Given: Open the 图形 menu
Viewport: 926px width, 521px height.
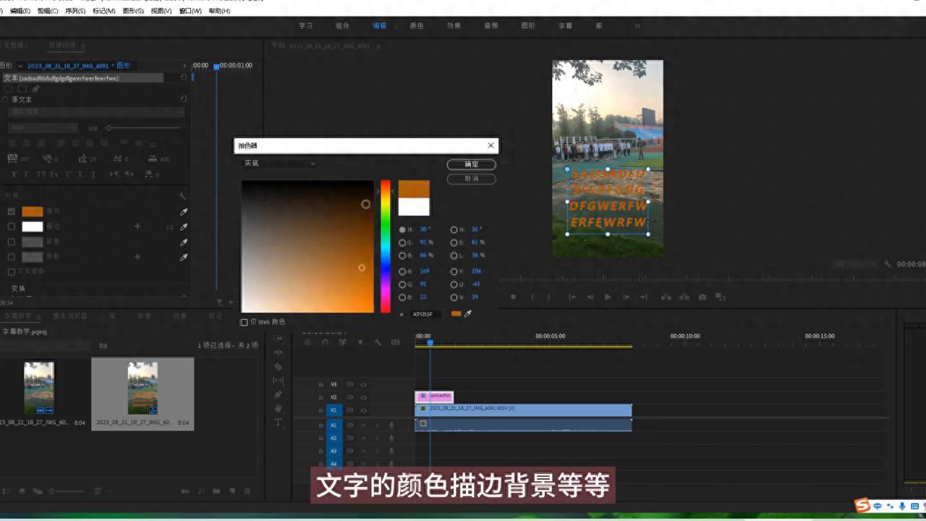Looking at the screenshot, I should click(133, 11).
